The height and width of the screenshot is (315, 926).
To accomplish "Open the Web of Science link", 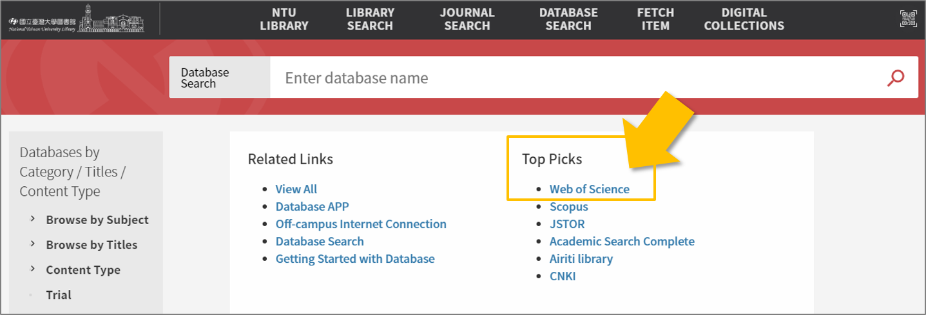I will (x=590, y=189).
